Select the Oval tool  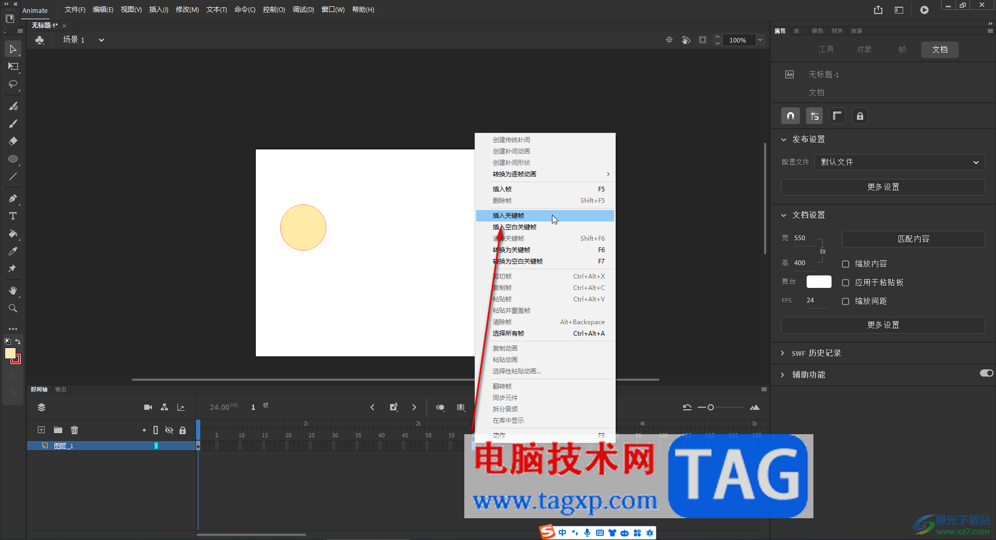click(x=13, y=159)
